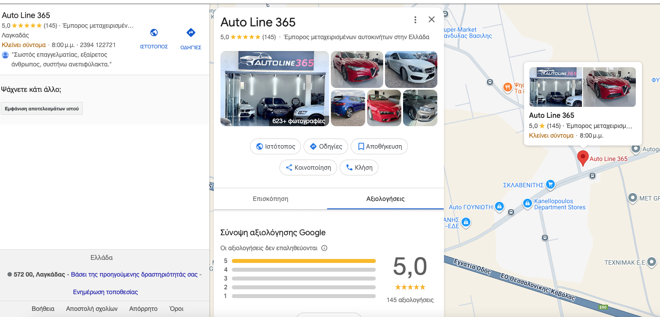Open the red Alfa Brera photo thumbnail
This screenshot has width=660, height=317.
pos(384,108)
